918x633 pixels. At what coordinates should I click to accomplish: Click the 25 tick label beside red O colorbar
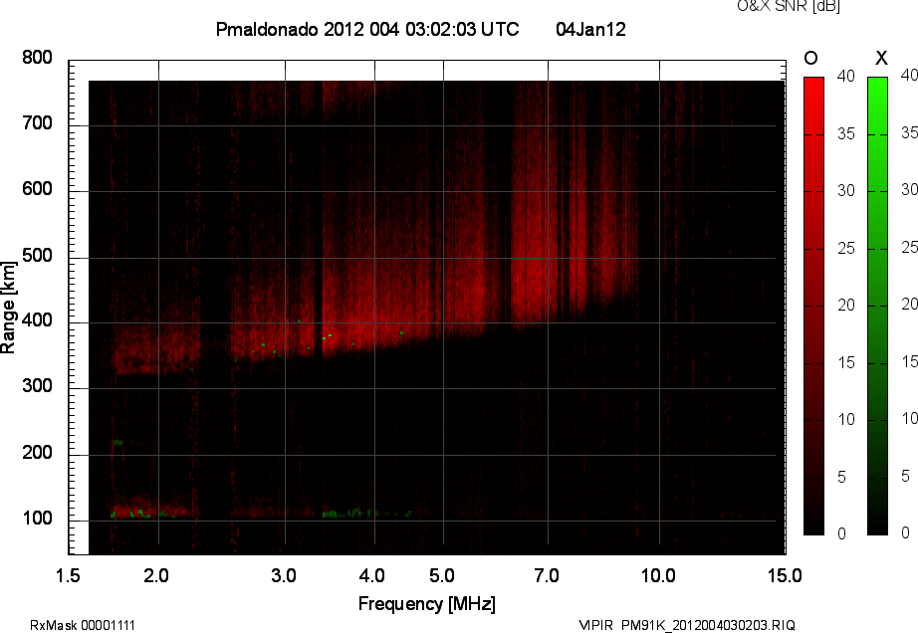[846, 249]
